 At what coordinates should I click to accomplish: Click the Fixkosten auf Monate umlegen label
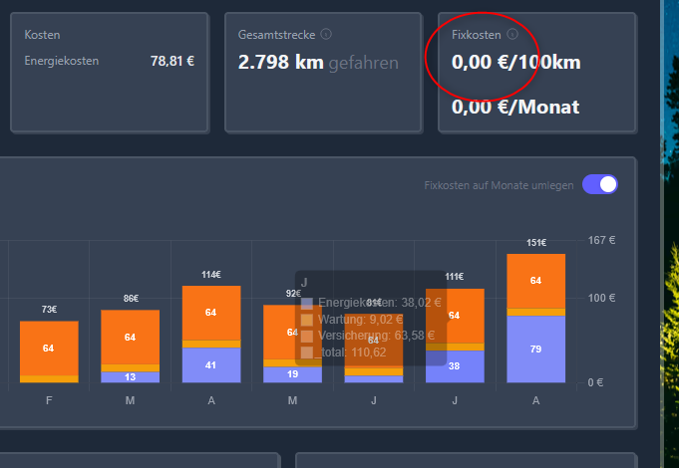(x=499, y=185)
